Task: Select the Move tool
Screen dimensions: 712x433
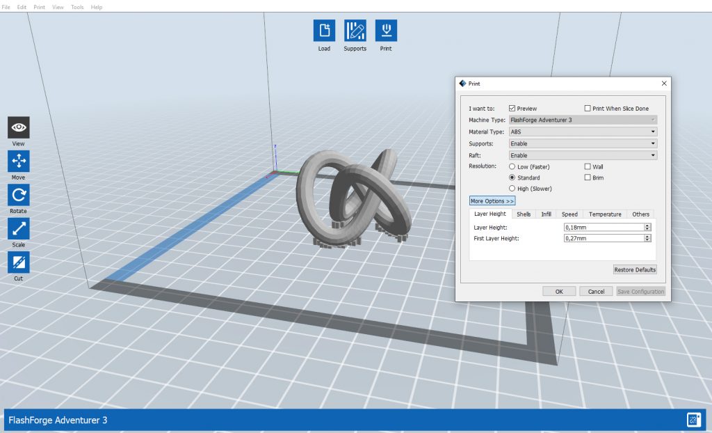Action: (x=18, y=162)
